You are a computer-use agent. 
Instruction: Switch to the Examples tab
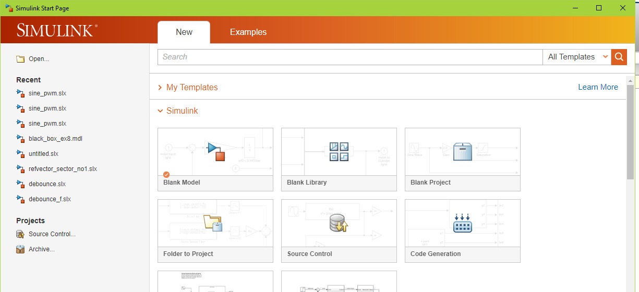(x=248, y=32)
